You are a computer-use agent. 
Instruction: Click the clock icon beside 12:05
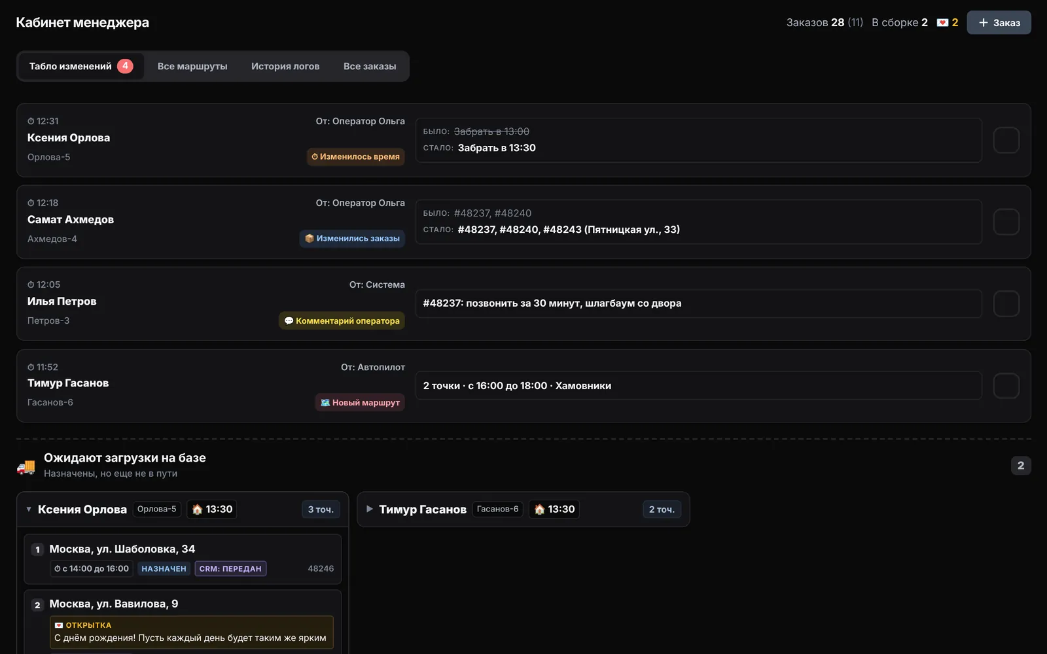[x=31, y=284]
